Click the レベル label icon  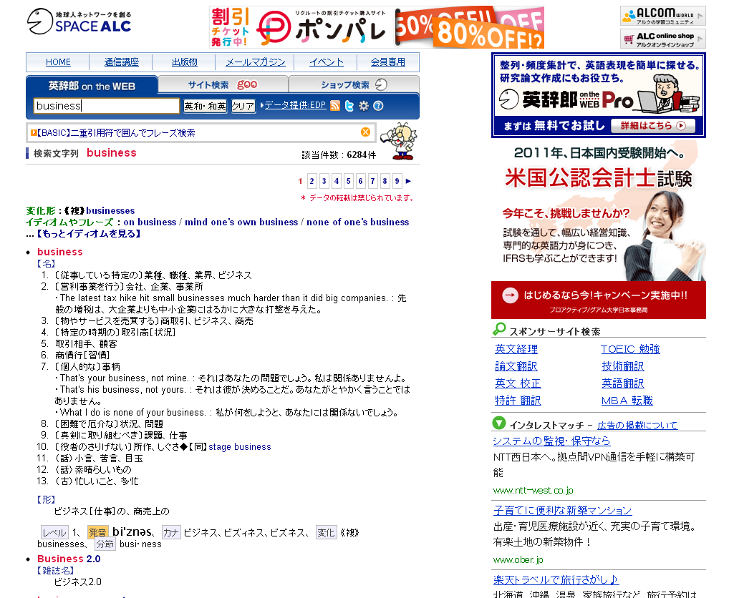point(55,532)
